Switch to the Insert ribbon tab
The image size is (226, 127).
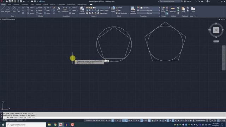click(10, 5)
